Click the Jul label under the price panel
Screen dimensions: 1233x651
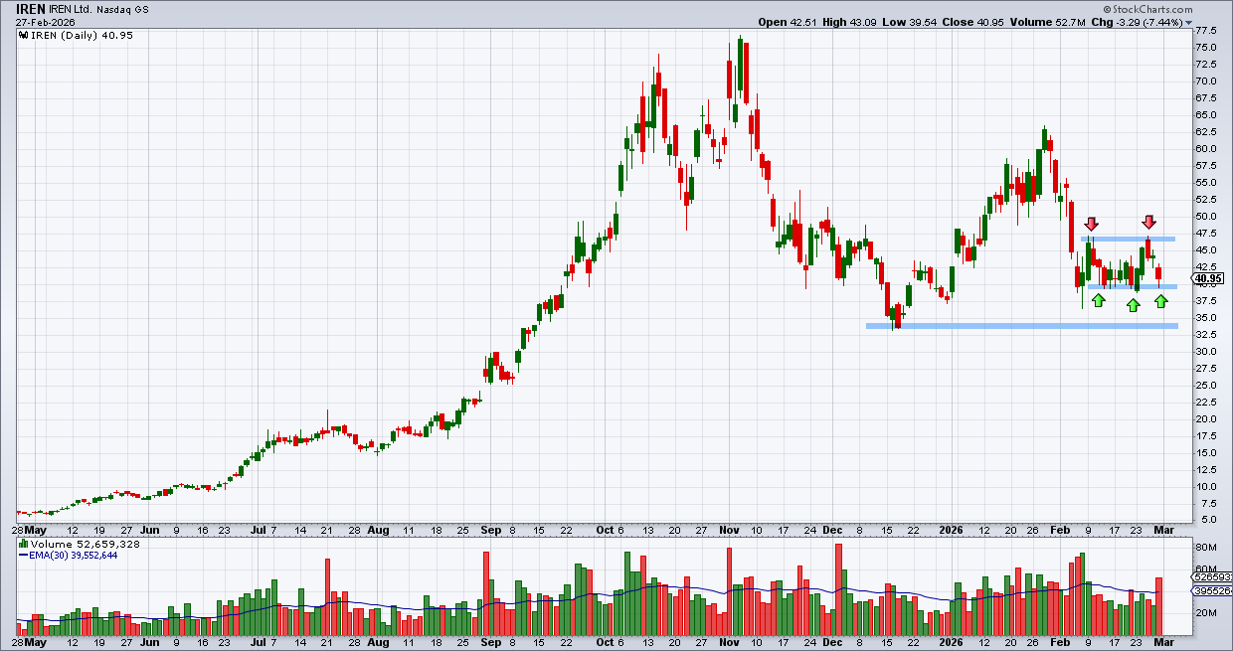click(x=258, y=532)
